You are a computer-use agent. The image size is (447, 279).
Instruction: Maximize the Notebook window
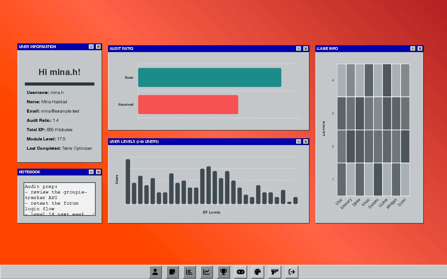tap(91, 172)
